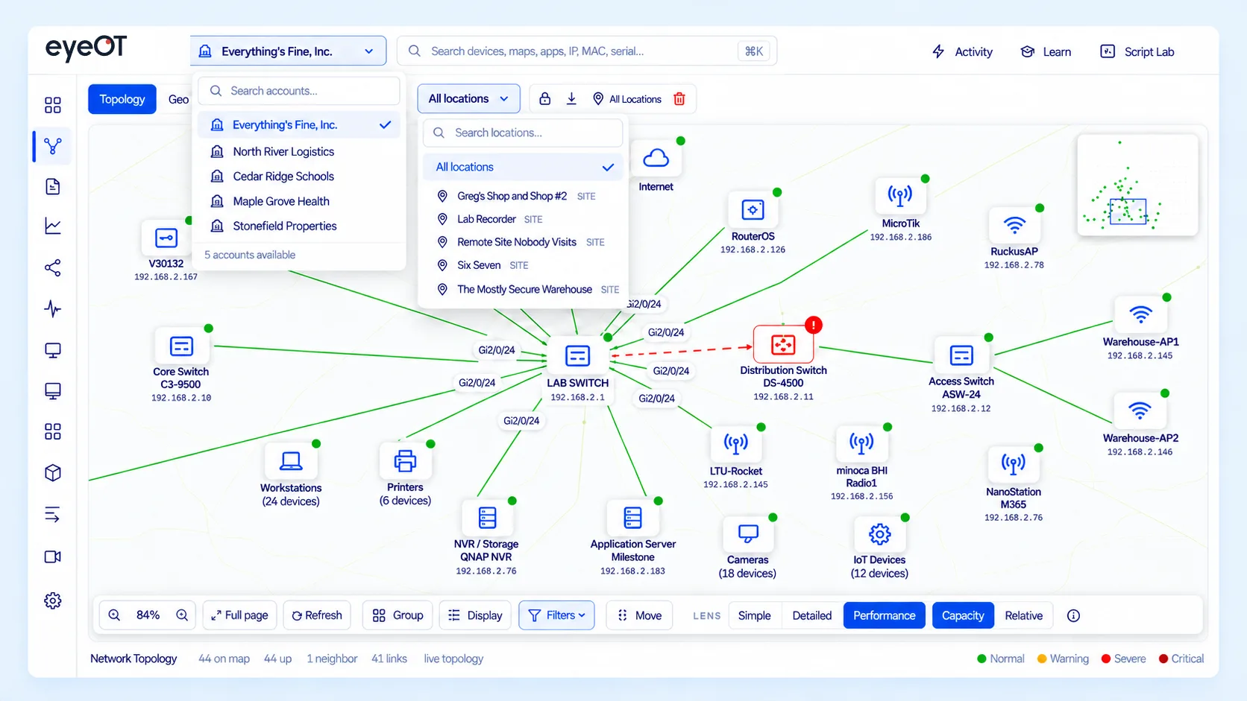This screenshot has width=1247, height=701.
Task: Switch lens to Simple
Action: point(754,615)
